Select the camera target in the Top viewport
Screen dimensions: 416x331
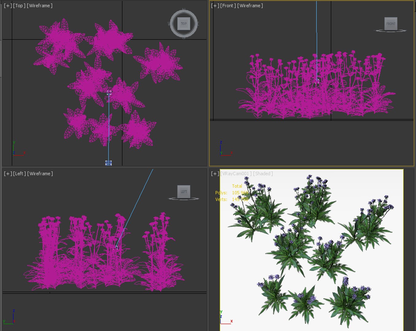point(109,93)
